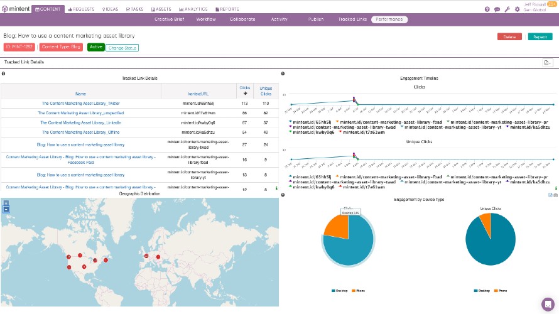Click the wrench tools icon
The width and height of the screenshot is (559, 314).
pyautogui.click(x=507, y=9)
